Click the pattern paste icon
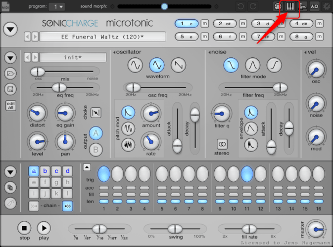The image size is (333, 247). tap(10, 204)
